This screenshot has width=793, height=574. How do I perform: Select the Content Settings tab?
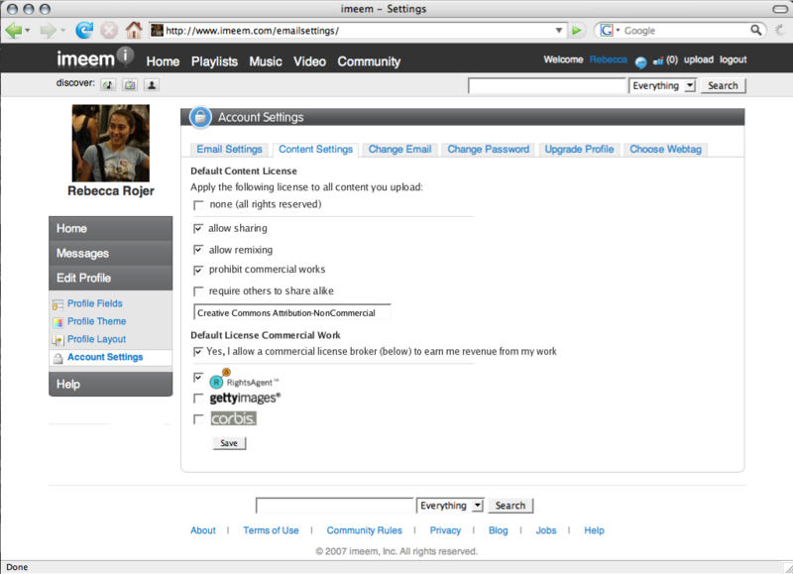(315, 150)
